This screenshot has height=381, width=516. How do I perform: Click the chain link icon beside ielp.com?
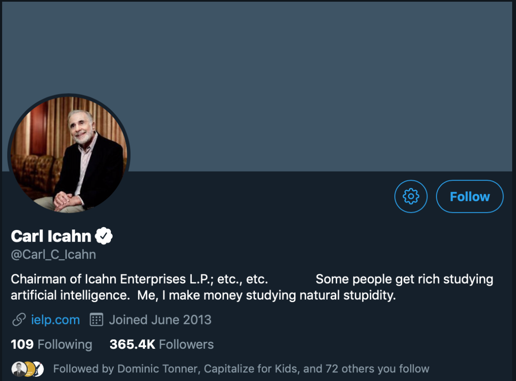tap(18, 320)
